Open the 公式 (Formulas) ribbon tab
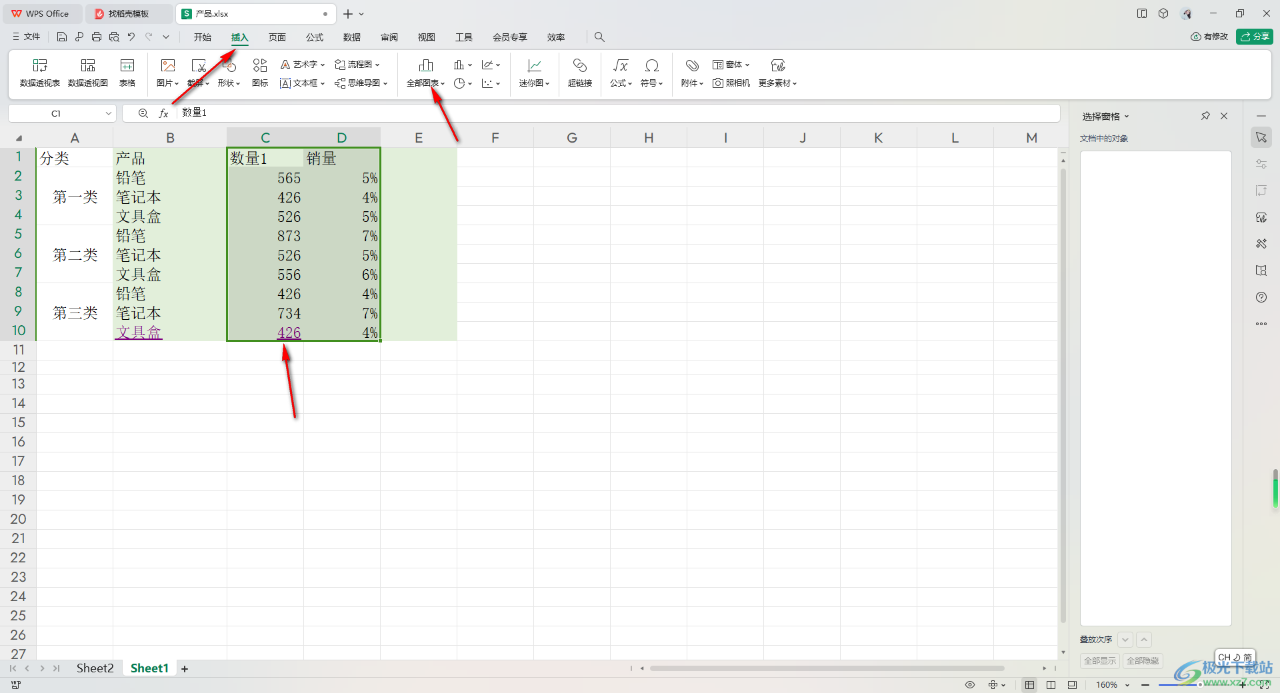Viewport: 1280px width, 693px height. 315,37
